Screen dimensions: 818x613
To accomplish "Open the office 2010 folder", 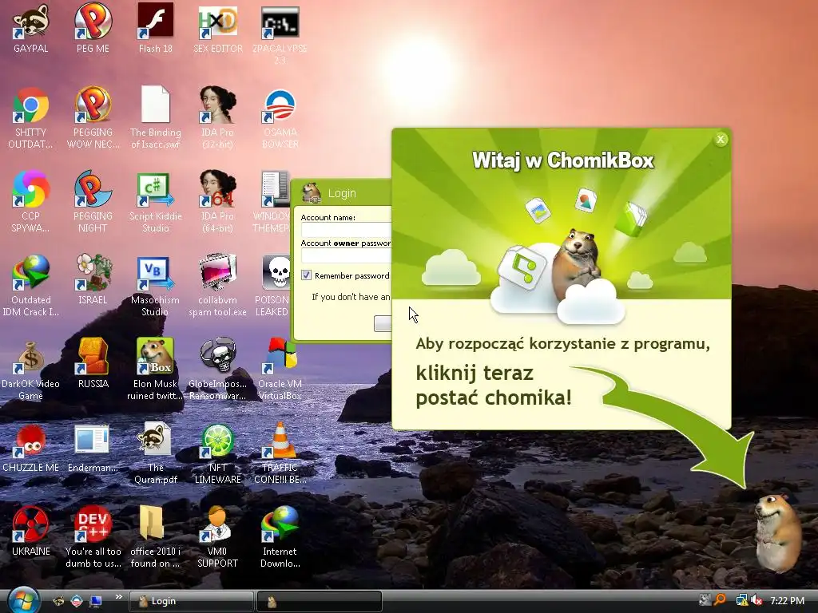I will (x=156, y=537).
